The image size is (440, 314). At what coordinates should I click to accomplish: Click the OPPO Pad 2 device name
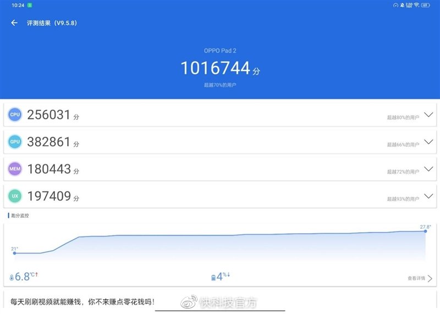coord(220,51)
